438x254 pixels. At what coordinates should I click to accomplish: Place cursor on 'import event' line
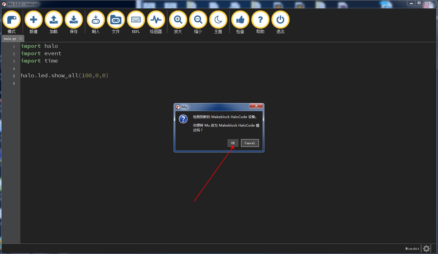pyautogui.click(x=41, y=54)
